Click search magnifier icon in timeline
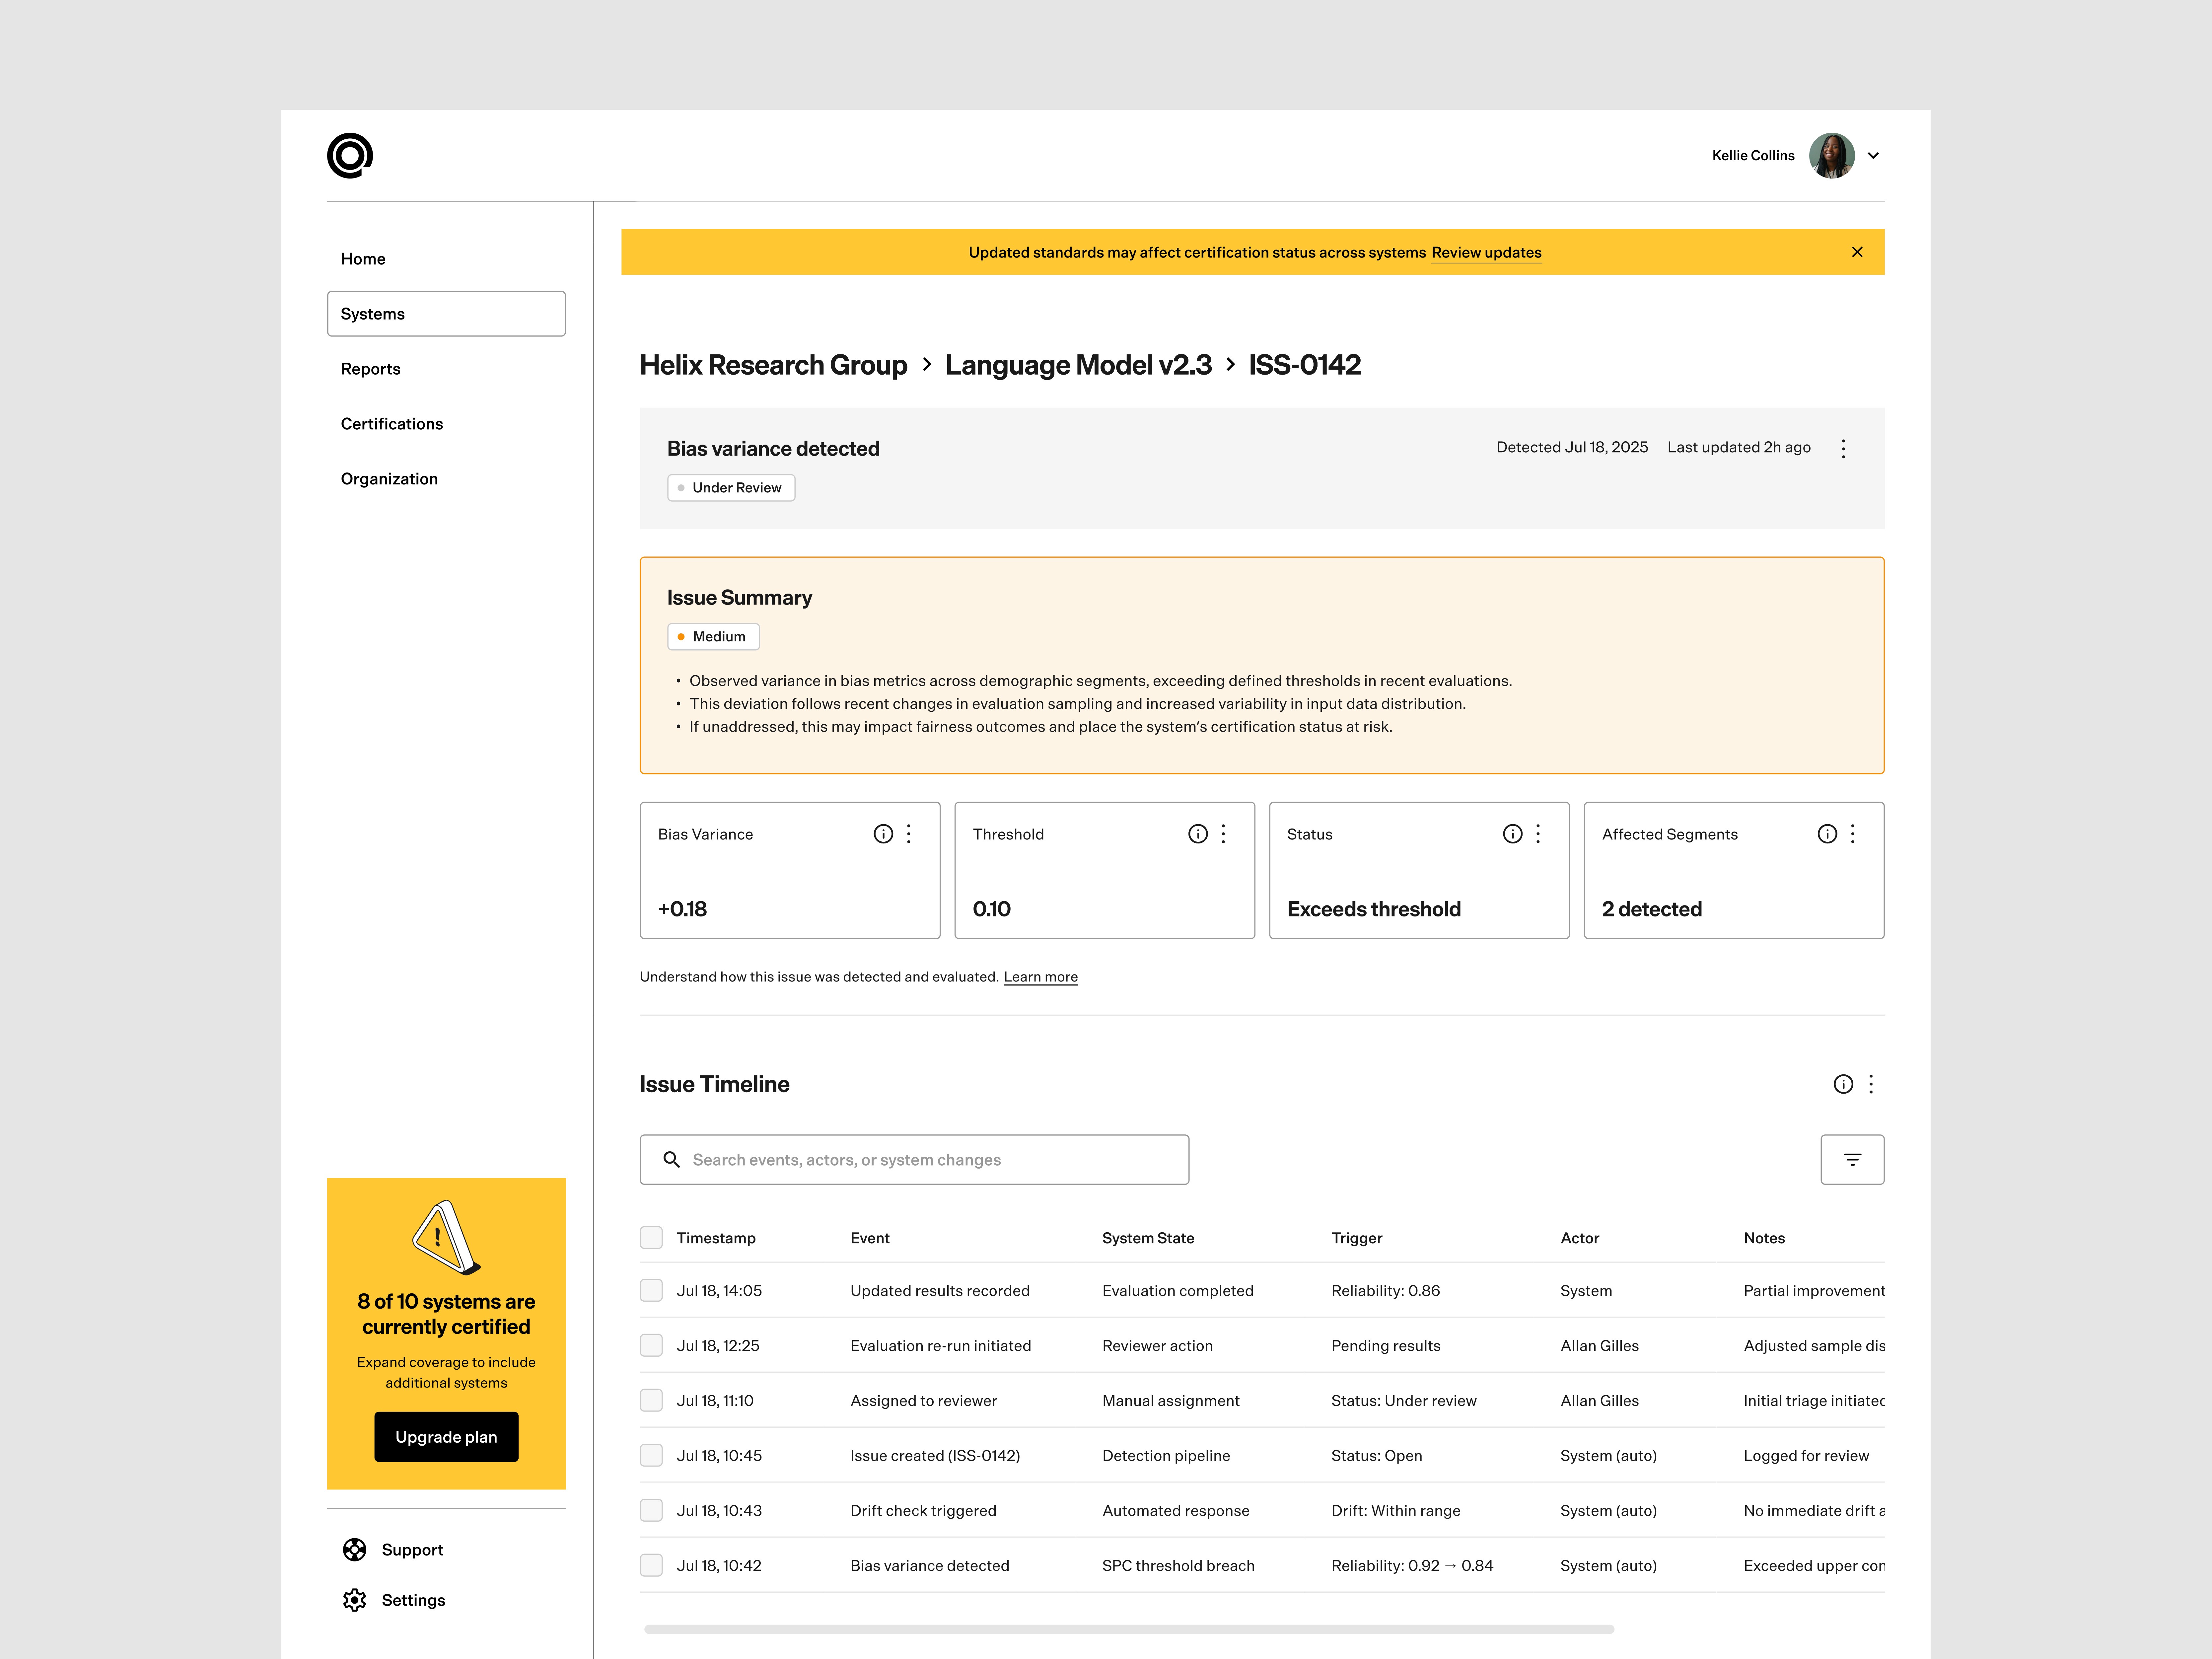 point(672,1160)
